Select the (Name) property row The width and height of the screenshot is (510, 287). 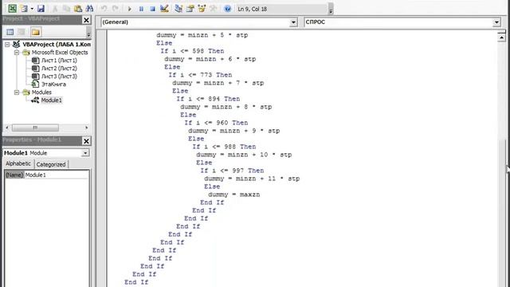(x=46, y=175)
